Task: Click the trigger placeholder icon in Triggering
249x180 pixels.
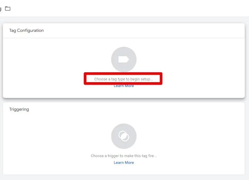Action: pyautogui.click(x=124, y=136)
